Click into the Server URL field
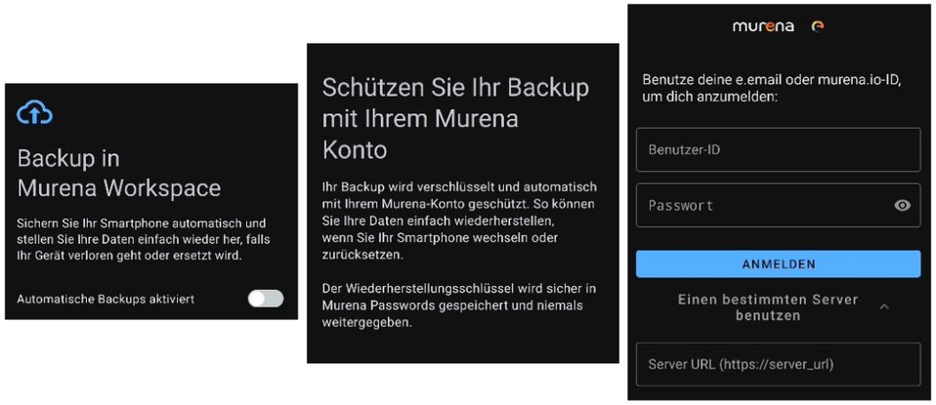This screenshot has height=405, width=936. [x=779, y=364]
